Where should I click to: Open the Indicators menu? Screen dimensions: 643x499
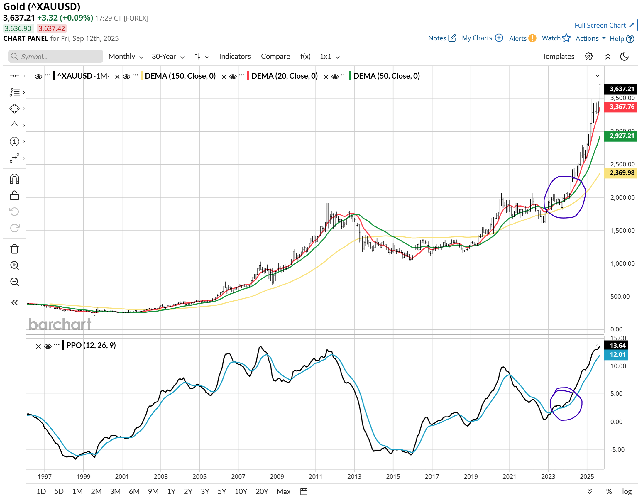[235, 56]
